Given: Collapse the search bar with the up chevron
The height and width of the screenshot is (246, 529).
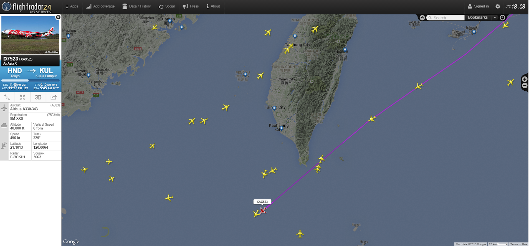Looking at the screenshot, I should (x=422, y=18).
